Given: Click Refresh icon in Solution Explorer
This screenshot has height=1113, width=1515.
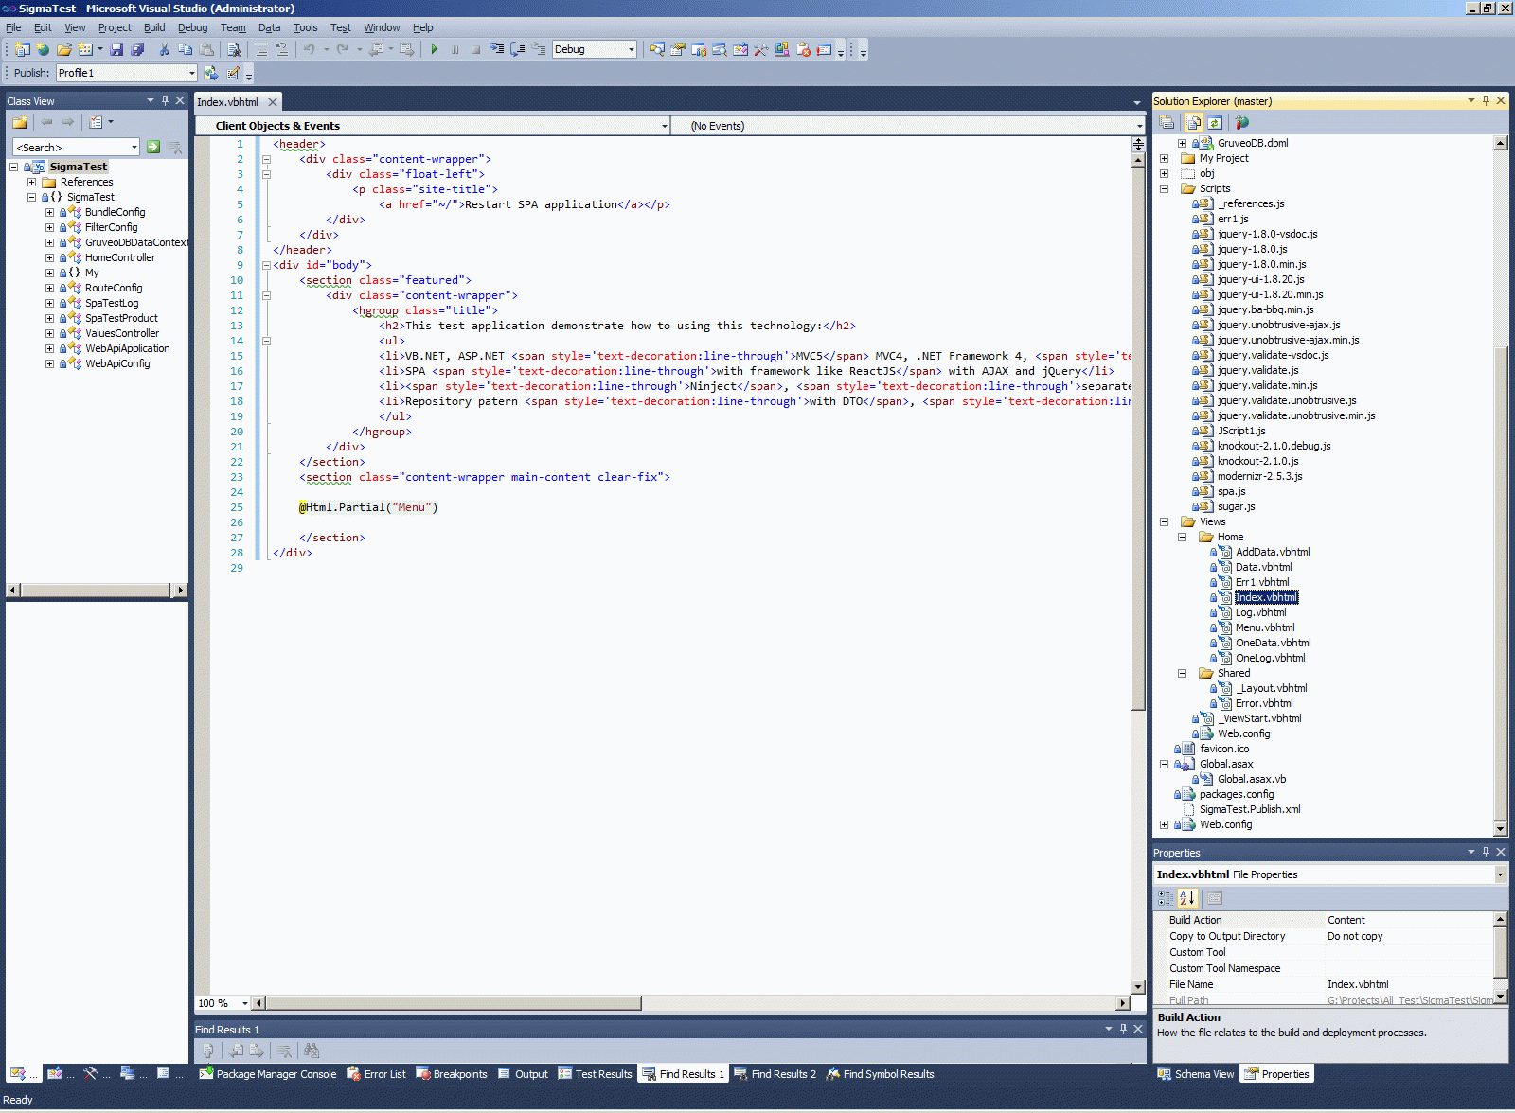Looking at the screenshot, I should pyautogui.click(x=1215, y=122).
